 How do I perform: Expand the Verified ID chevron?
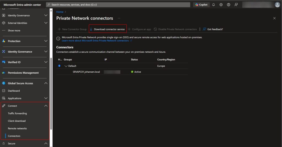coord(46,62)
